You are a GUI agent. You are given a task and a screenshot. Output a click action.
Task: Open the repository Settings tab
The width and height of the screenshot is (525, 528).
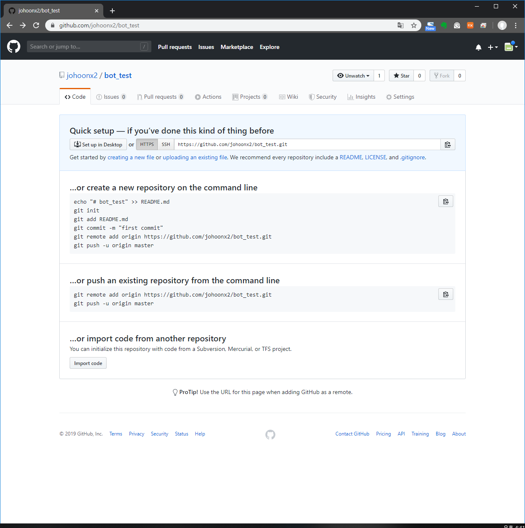point(400,97)
